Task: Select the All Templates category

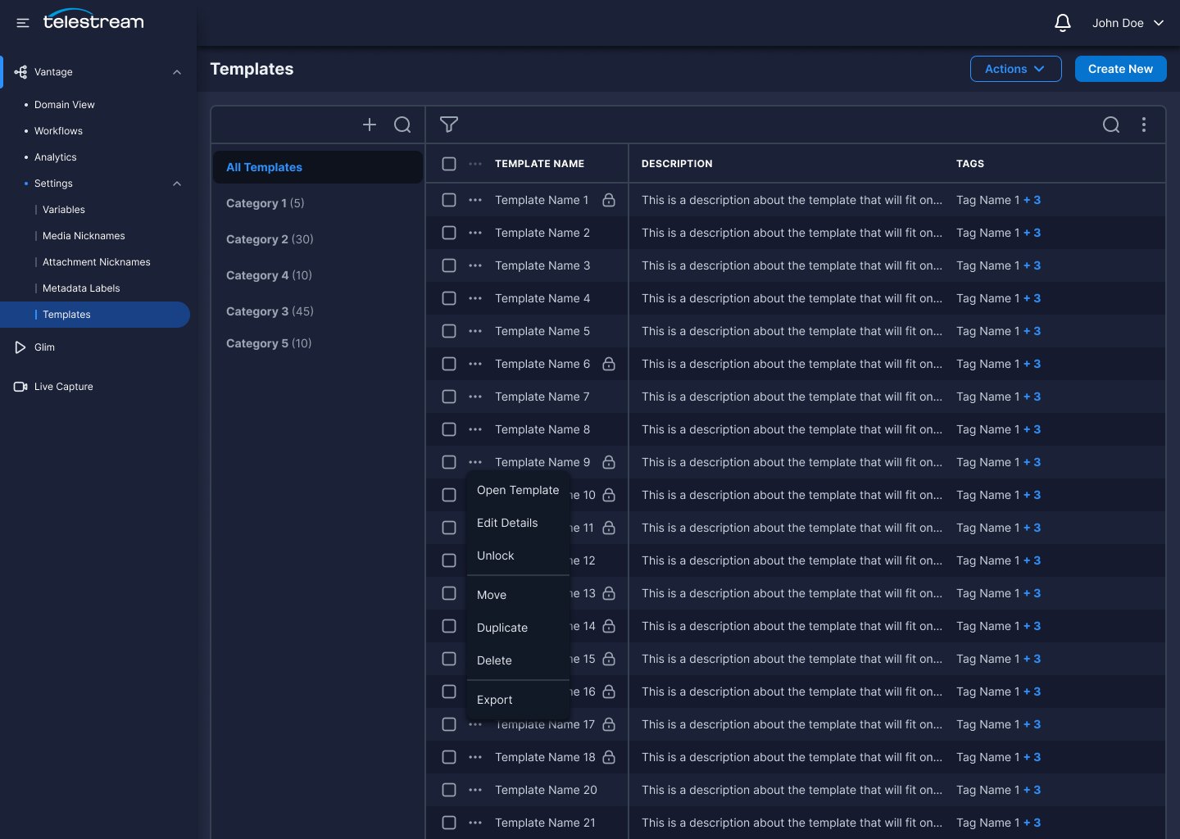Action: [318, 167]
